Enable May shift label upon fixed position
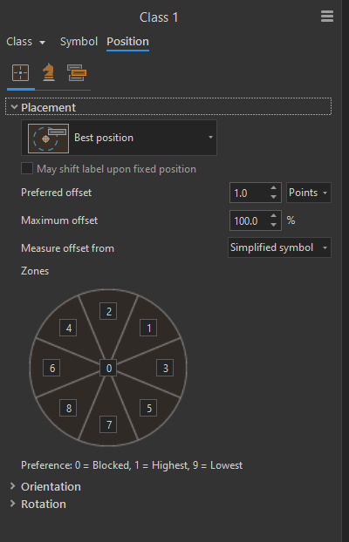349x542 pixels. [27, 169]
